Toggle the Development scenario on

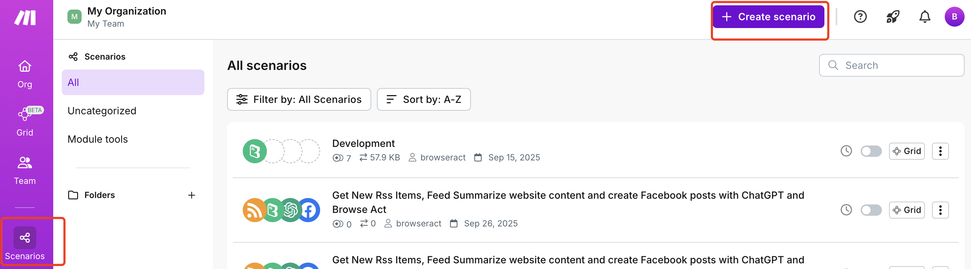click(x=871, y=151)
